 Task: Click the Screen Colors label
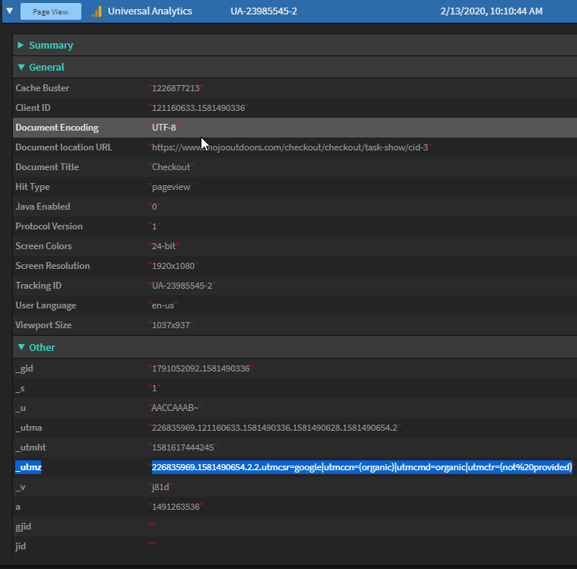(x=43, y=246)
